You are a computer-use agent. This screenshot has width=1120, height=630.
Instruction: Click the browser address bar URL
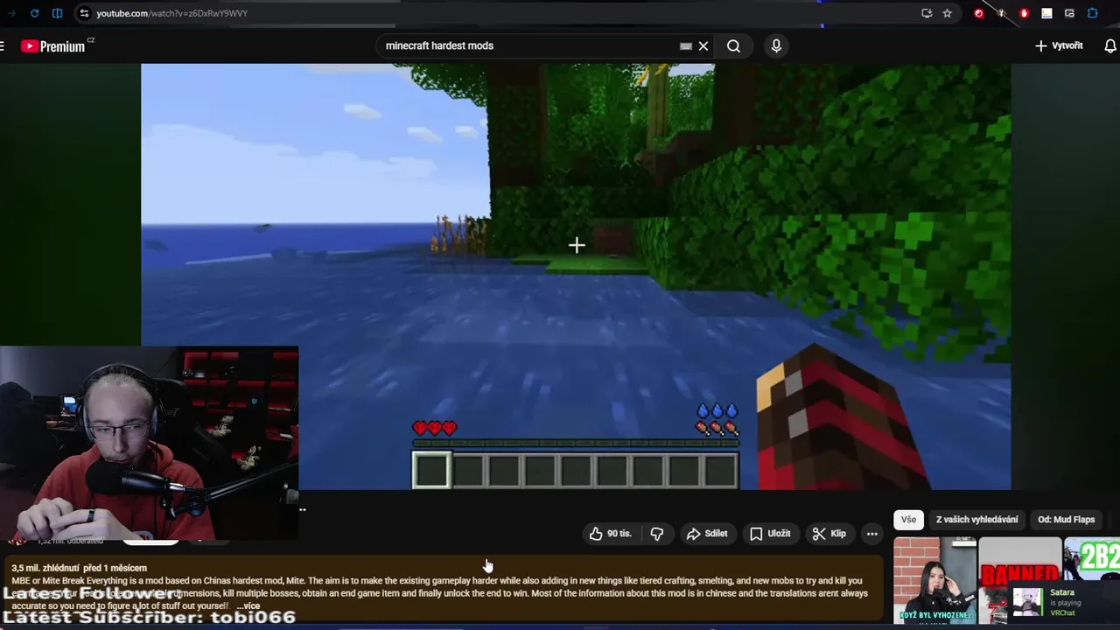[x=171, y=13]
